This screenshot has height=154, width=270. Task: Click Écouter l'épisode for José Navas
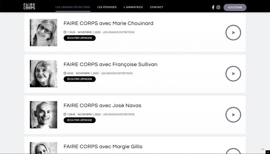click(80, 120)
